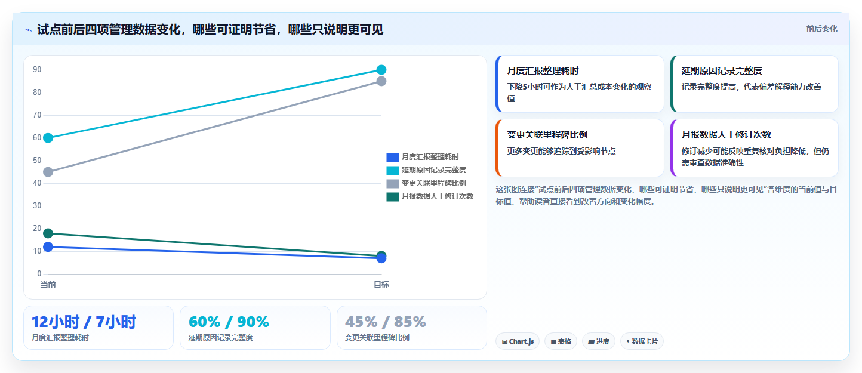Click the icon in the Chart.js tag
Image resolution: width=862 pixels, height=373 pixels.
[x=505, y=342]
